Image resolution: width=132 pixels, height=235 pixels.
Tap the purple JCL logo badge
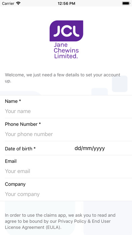66,31
